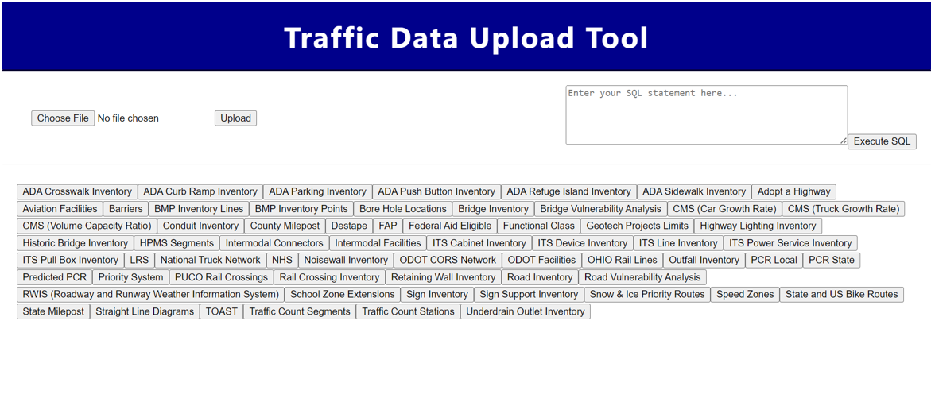Select Retaining Wall Inventory
935x406 pixels.
[443, 278]
